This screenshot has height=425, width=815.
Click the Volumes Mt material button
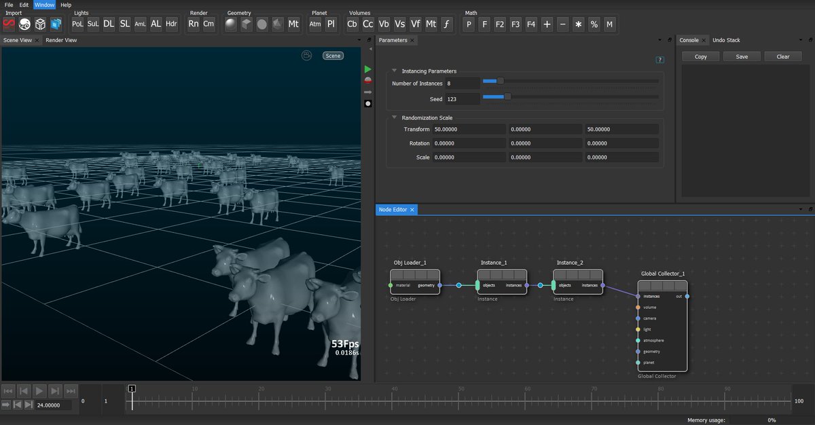(431, 24)
